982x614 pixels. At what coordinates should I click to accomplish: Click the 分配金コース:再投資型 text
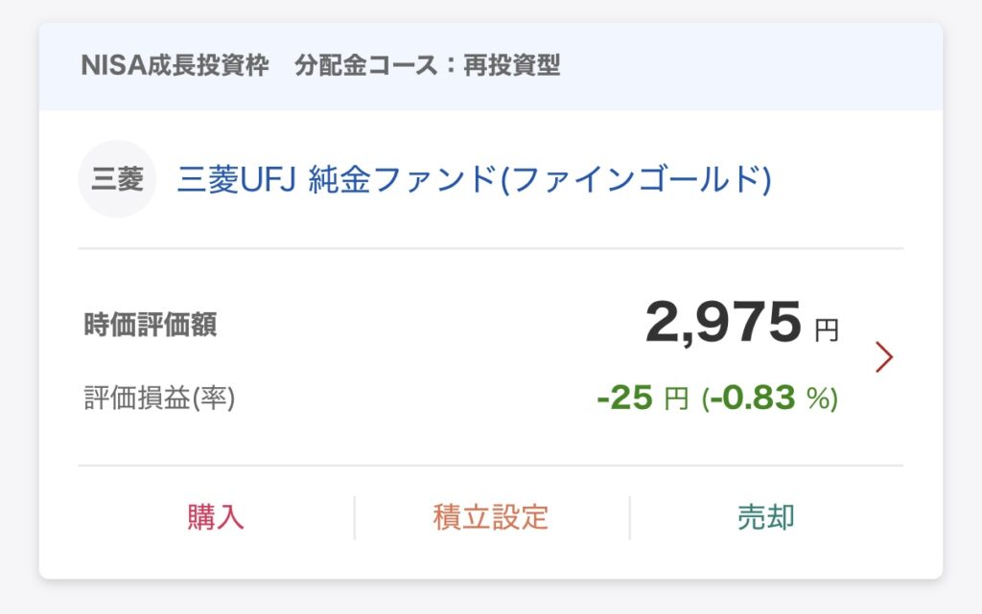pos(428,66)
